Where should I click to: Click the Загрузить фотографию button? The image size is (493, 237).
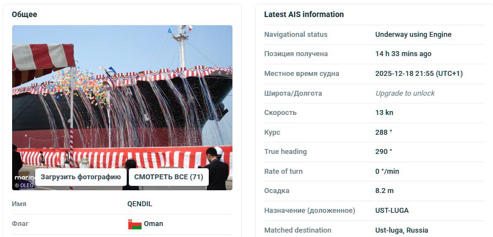tap(81, 177)
